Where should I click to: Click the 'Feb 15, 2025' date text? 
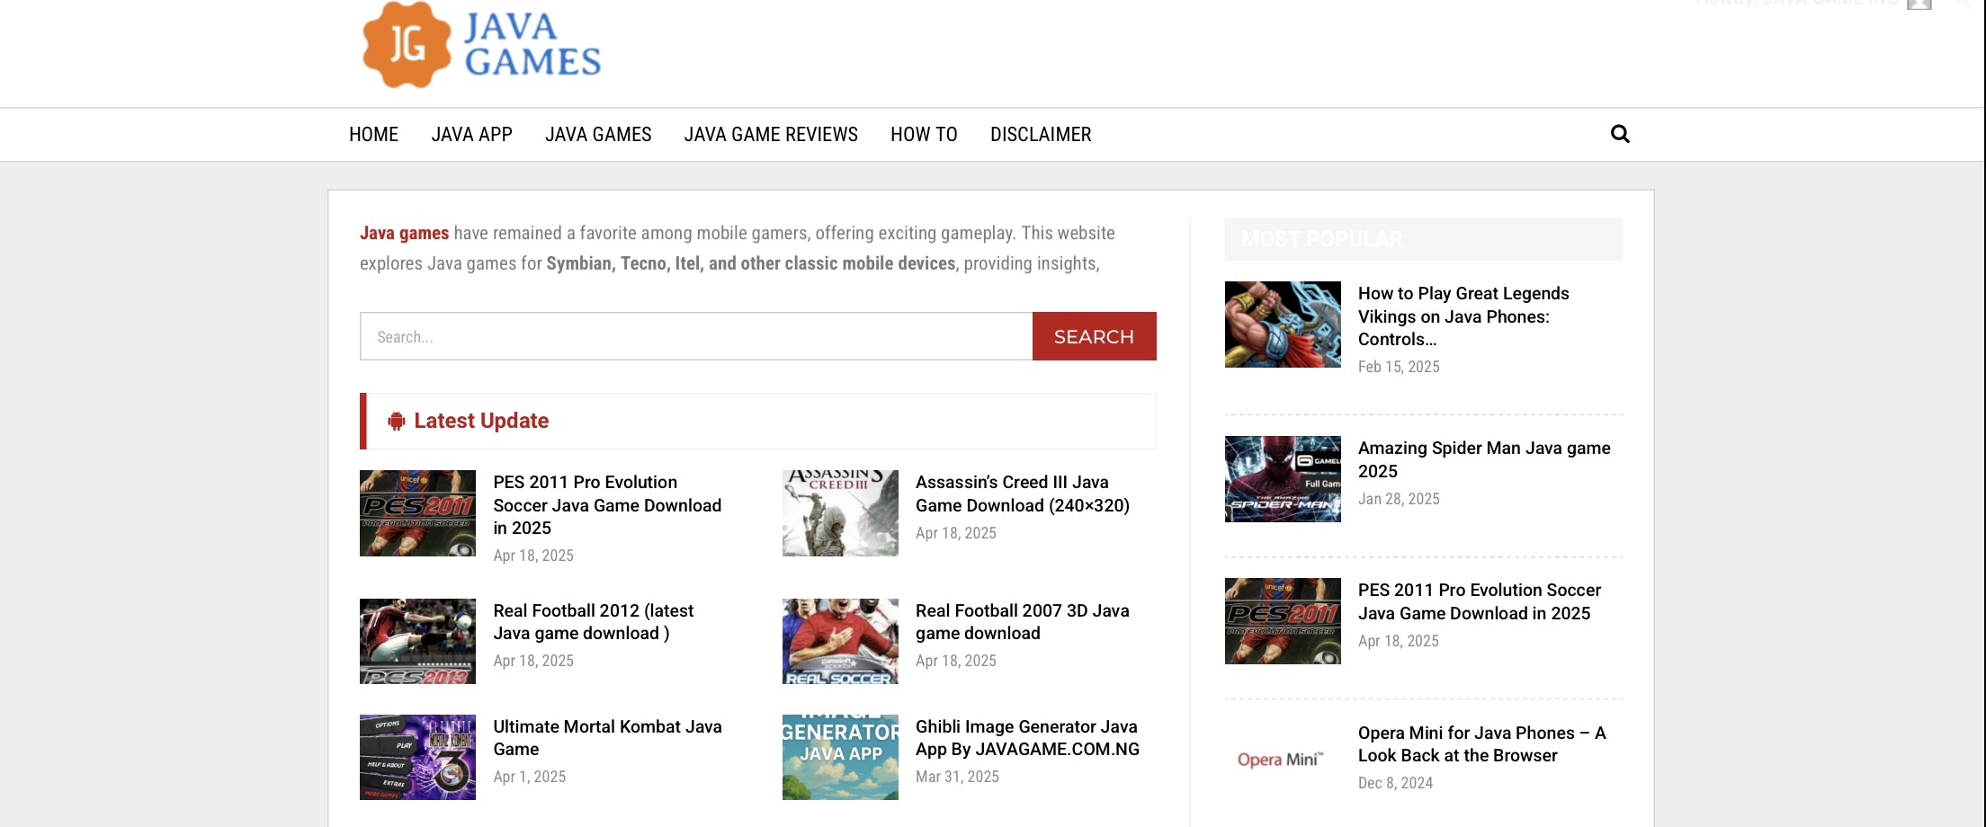pyautogui.click(x=1399, y=367)
